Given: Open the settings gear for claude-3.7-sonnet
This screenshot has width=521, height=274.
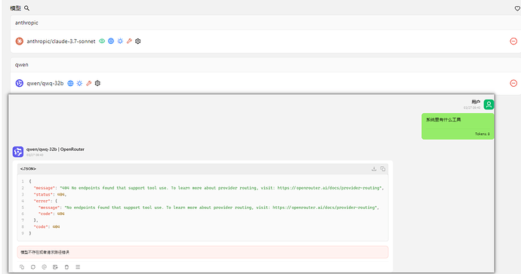Looking at the screenshot, I should [138, 42].
